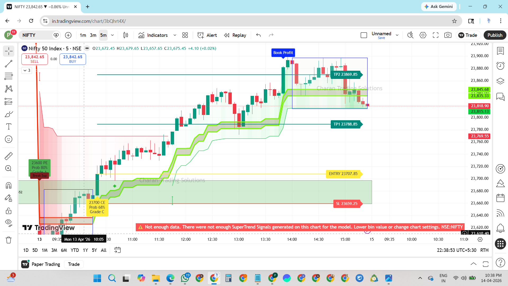This screenshot has height=286, width=508.
Task: Switch to the 1m timeframe
Action: [83, 35]
